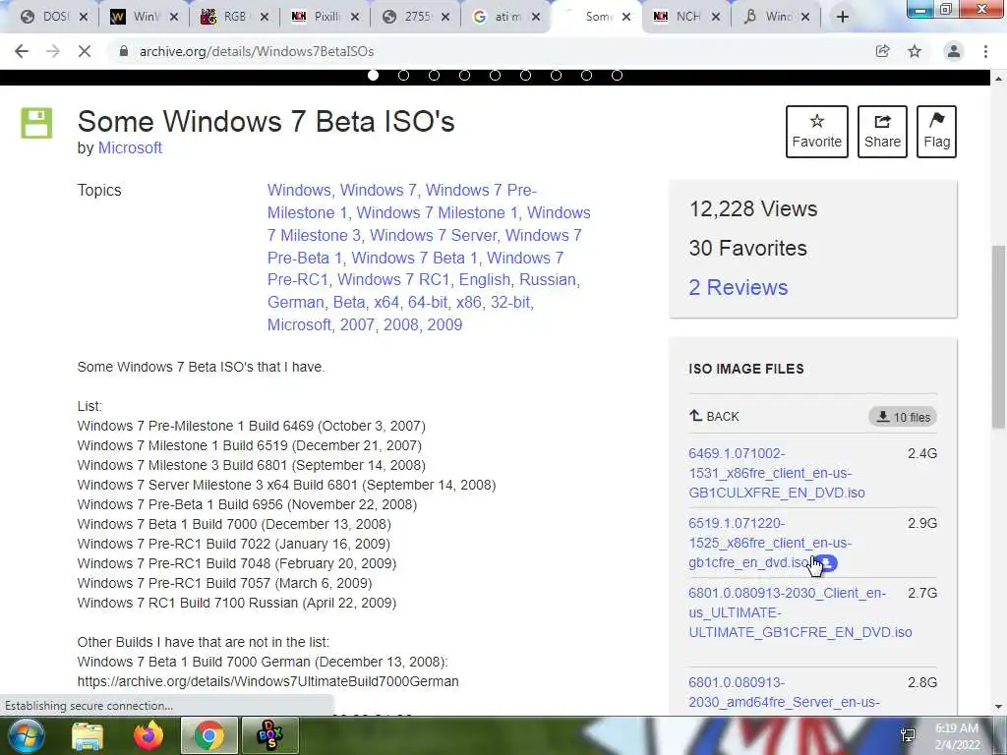The width and height of the screenshot is (1007, 755).
Task: Download the 6801 amd64fre Server ISO
Action: pos(784,692)
